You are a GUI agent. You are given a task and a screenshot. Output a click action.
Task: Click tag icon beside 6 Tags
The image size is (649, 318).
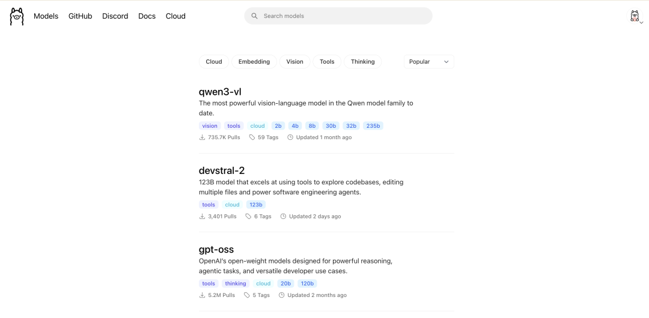(248, 216)
